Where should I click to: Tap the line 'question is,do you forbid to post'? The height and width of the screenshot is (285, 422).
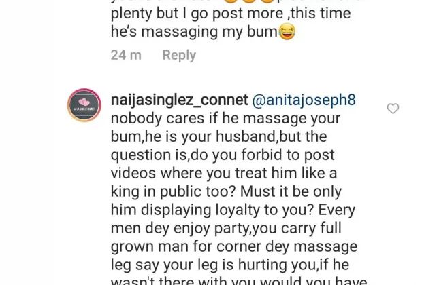tap(223, 155)
